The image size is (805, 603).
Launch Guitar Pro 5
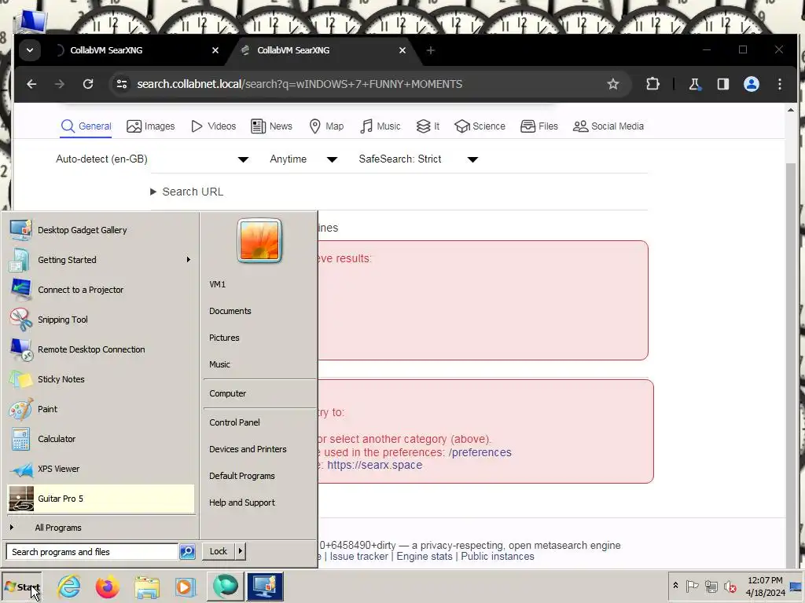101,499
